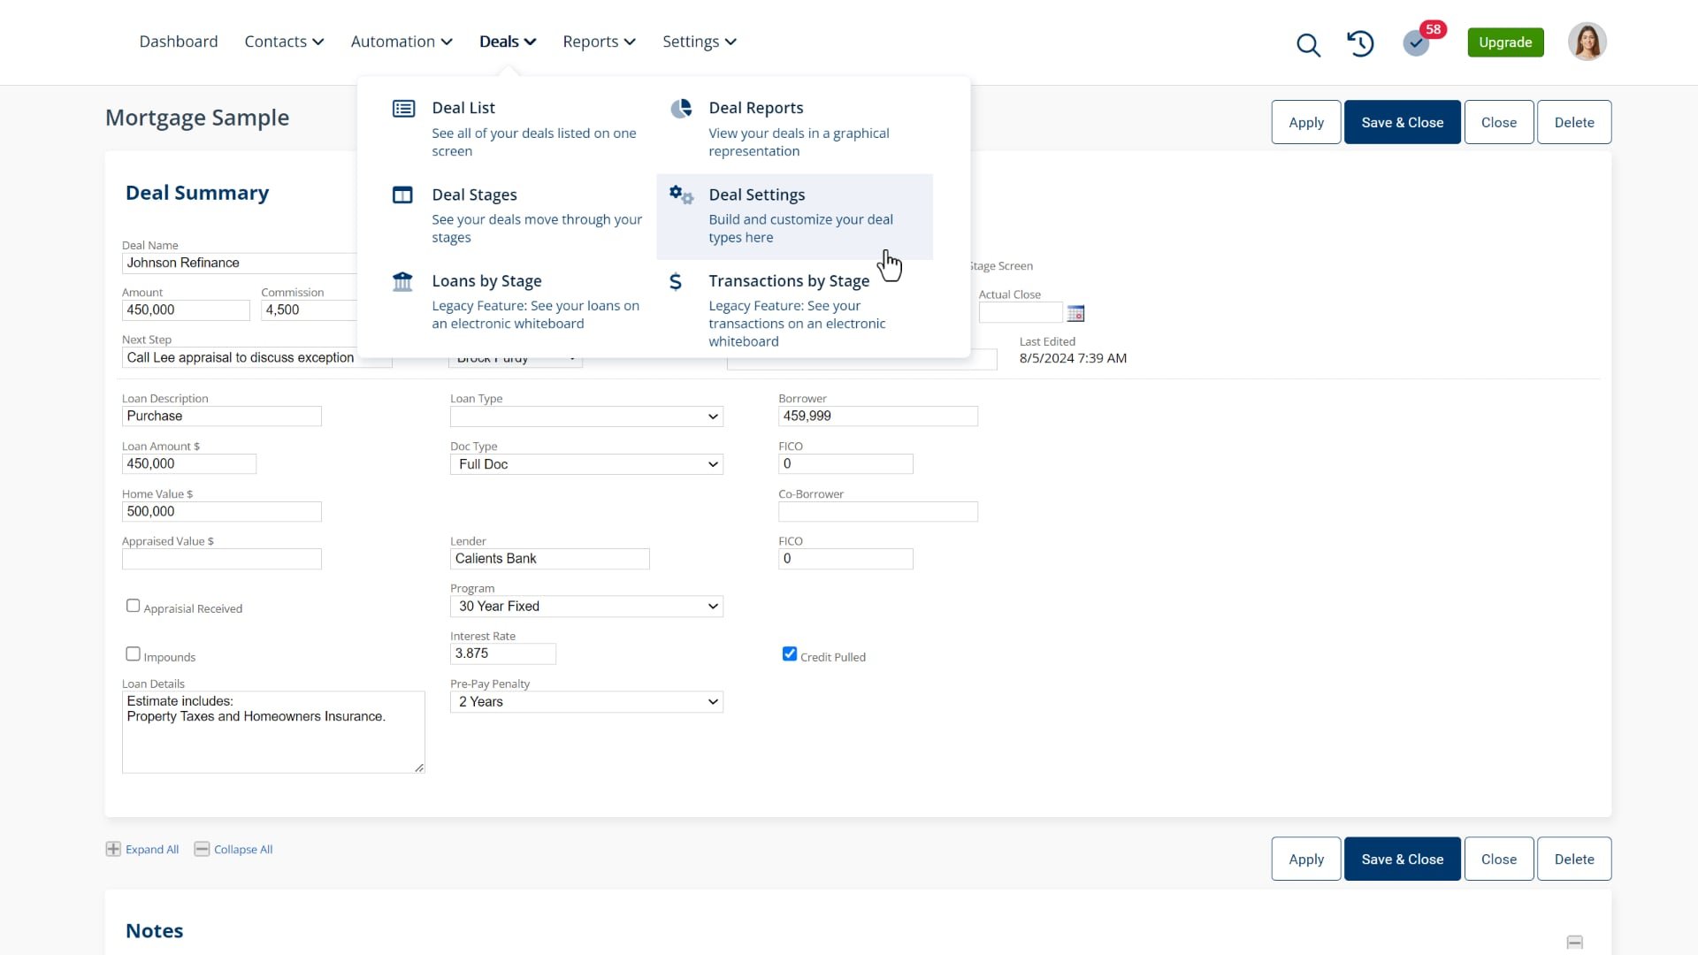Check the Appraisial Received checkbox

134,607
